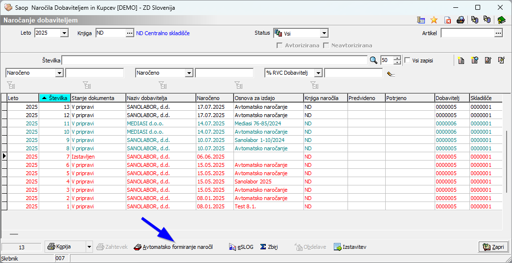The width and height of the screenshot is (512, 263).
Task: Click the Kopija print button
Action: coord(66,247)
